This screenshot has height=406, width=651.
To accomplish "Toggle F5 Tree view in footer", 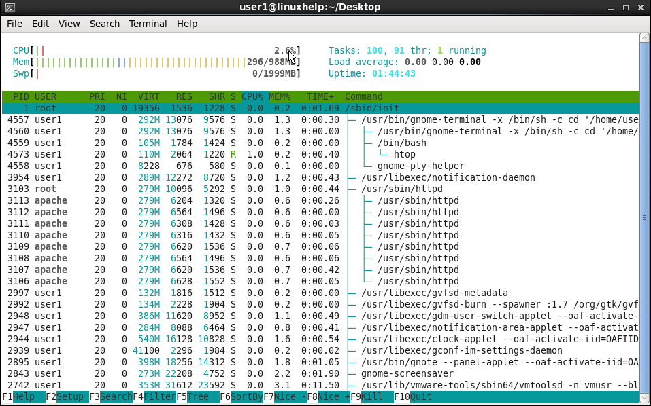I will pos(198,397).
